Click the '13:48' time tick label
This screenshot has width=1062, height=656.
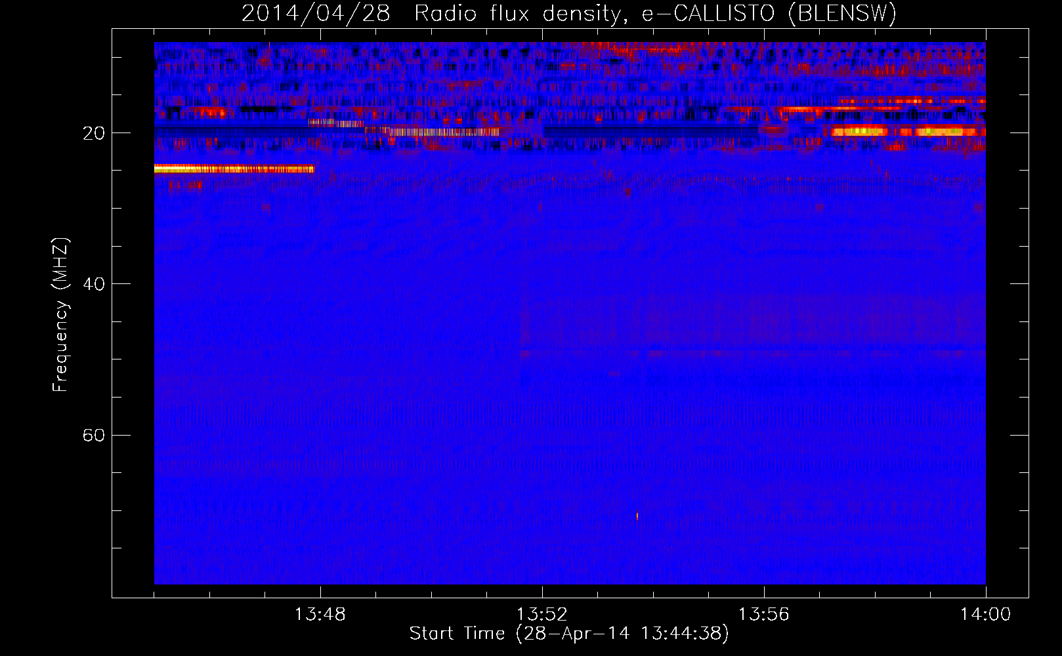tap(320, 615)
